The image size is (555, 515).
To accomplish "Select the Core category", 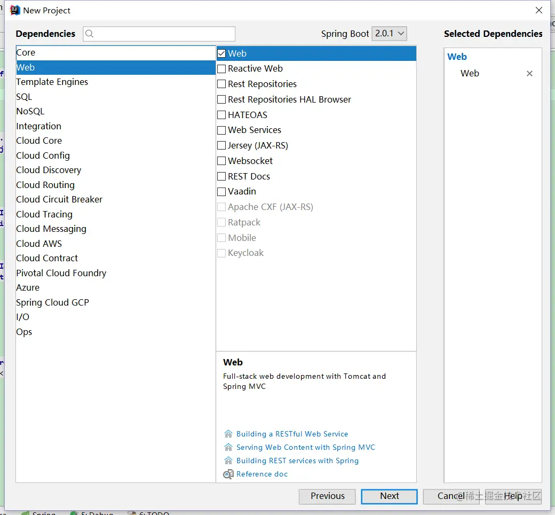I will [x=116, y=52].
